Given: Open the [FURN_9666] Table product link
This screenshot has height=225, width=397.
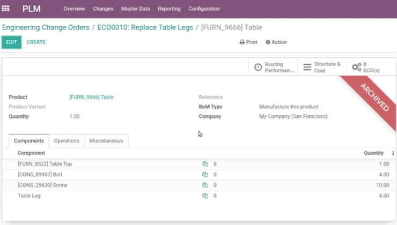Looking at the screenshot, I should point(91,97).
